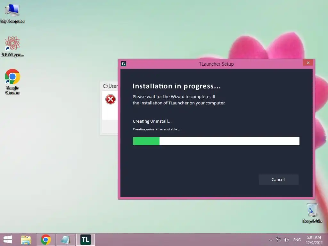Show hidden system tray icons
This screenshot has width=328, height=246.
click(271, 240)
